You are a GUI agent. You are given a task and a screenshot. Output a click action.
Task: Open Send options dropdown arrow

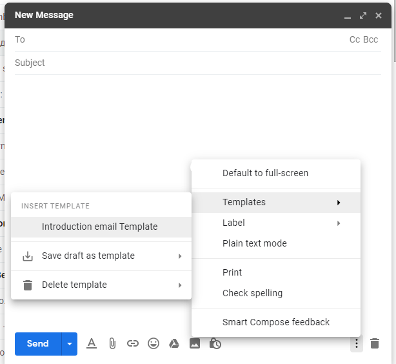point(70,344)
